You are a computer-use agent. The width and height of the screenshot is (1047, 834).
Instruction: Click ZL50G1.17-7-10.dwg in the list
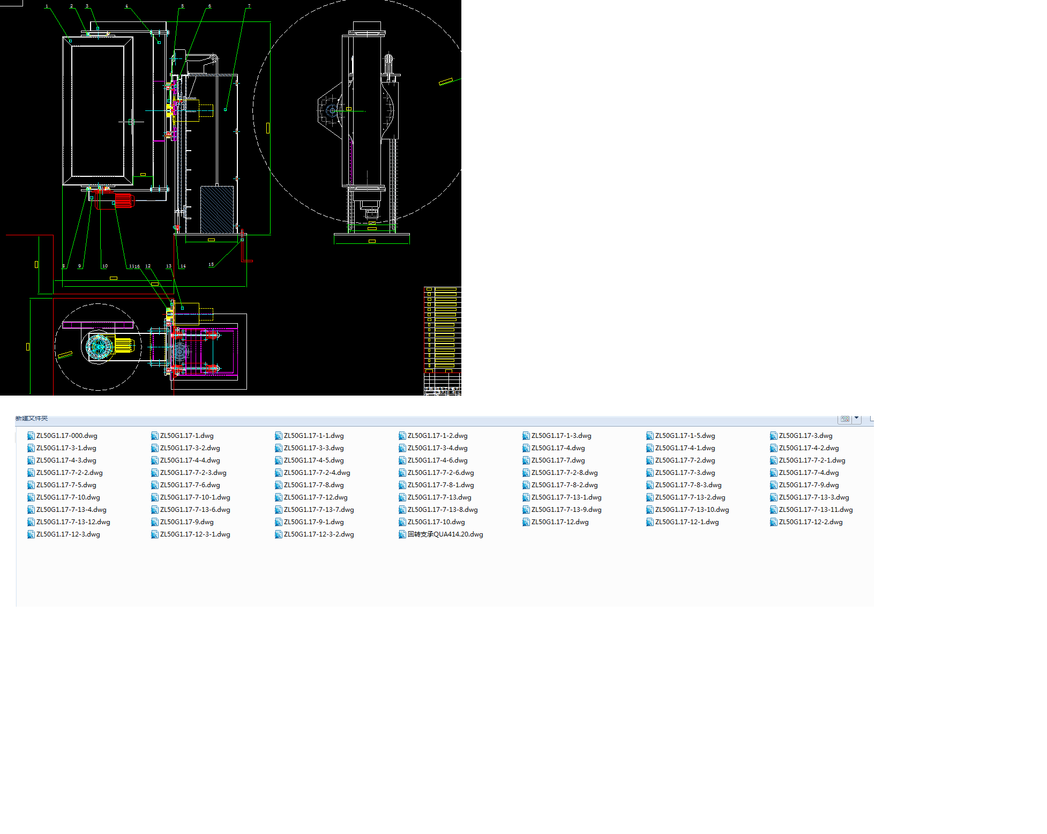point(68,497)
